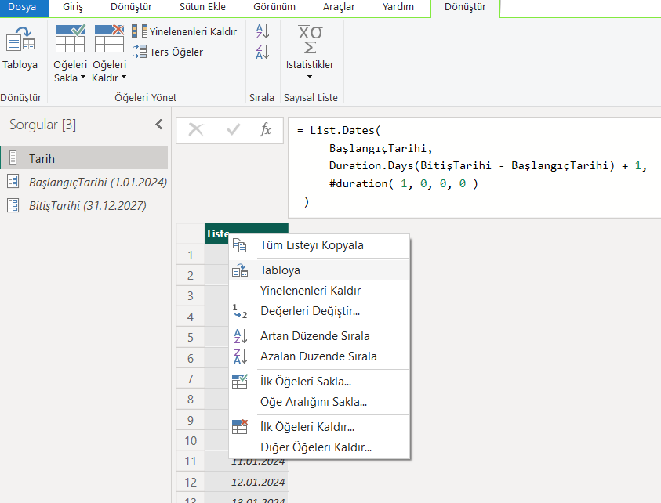
Task: Select the Tarih query
Action: [85, 158]
